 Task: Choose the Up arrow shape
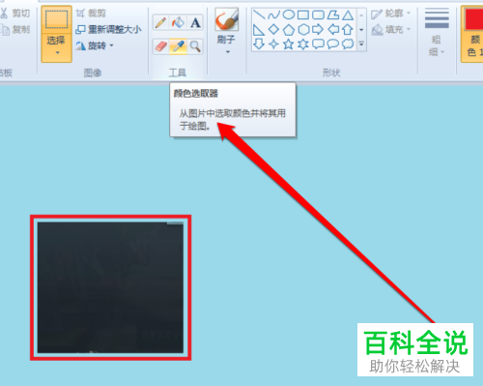(348, 30)
